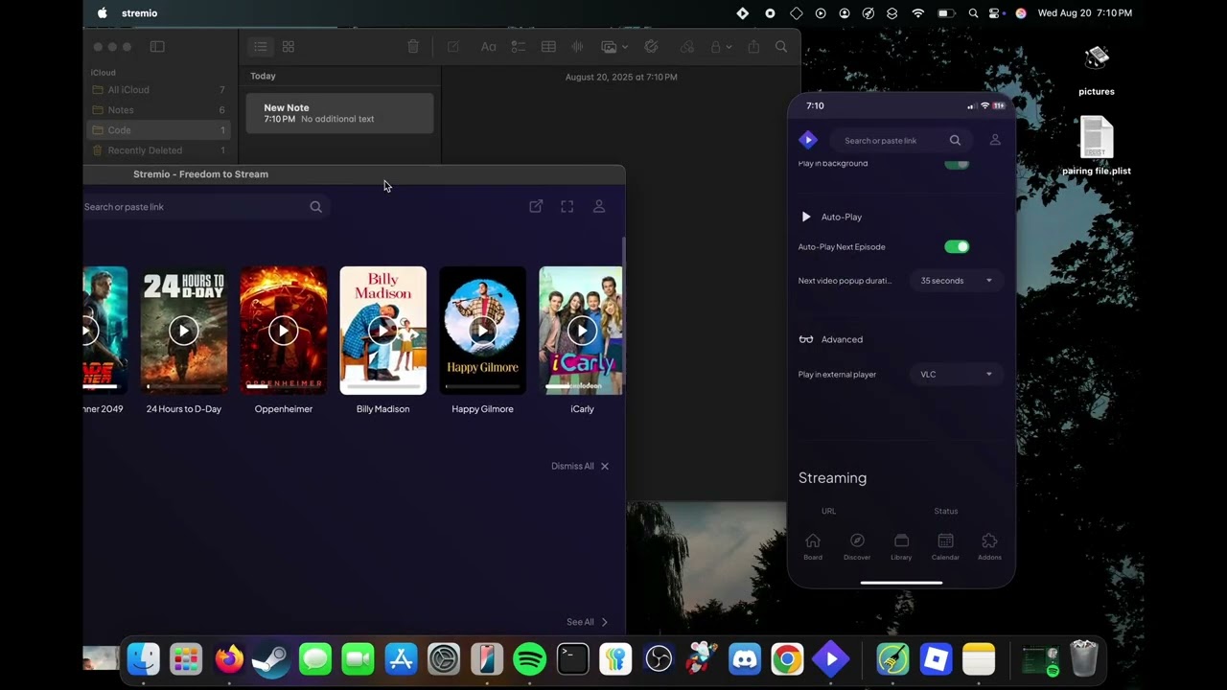Open the pictures folder on desktop
The height and width of the screenshot is (690, 1227).
tap(1097, 69)
